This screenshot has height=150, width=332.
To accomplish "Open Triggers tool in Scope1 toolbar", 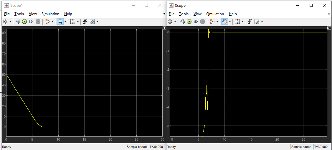I will (x=85, y=22).
